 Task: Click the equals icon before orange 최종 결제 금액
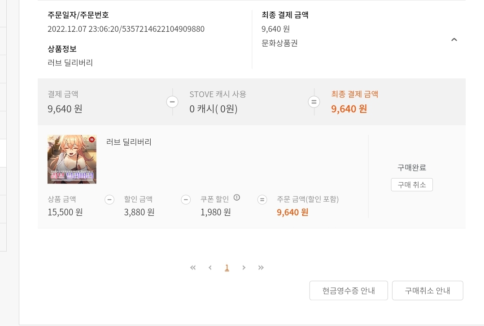click(x=314, y=102)
